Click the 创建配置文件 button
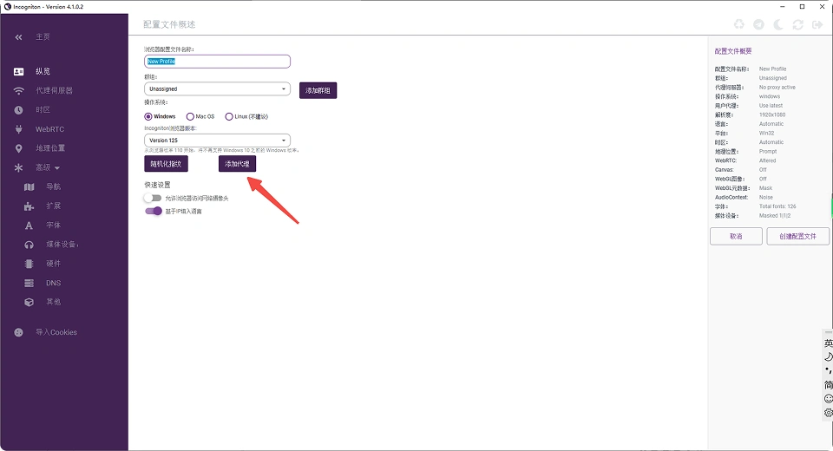 pyautogui.click(x=797, y=237)
